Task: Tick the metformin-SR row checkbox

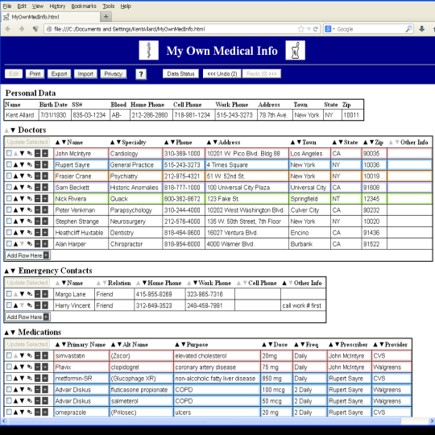Action: pyautogui.click(x=9, y=378)
